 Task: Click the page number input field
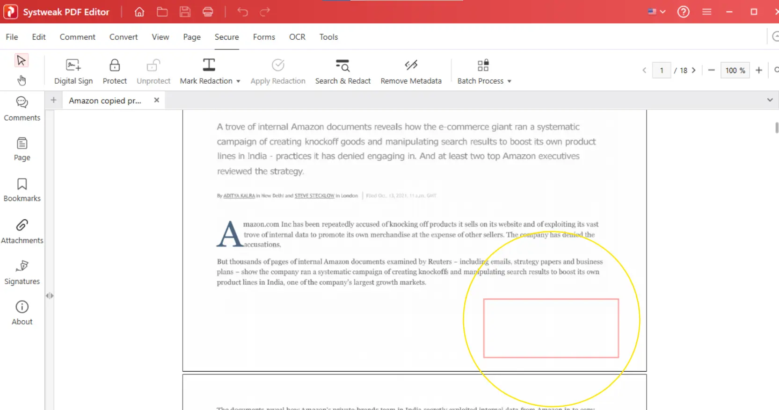pyautogui.click(x=662, y=71)
